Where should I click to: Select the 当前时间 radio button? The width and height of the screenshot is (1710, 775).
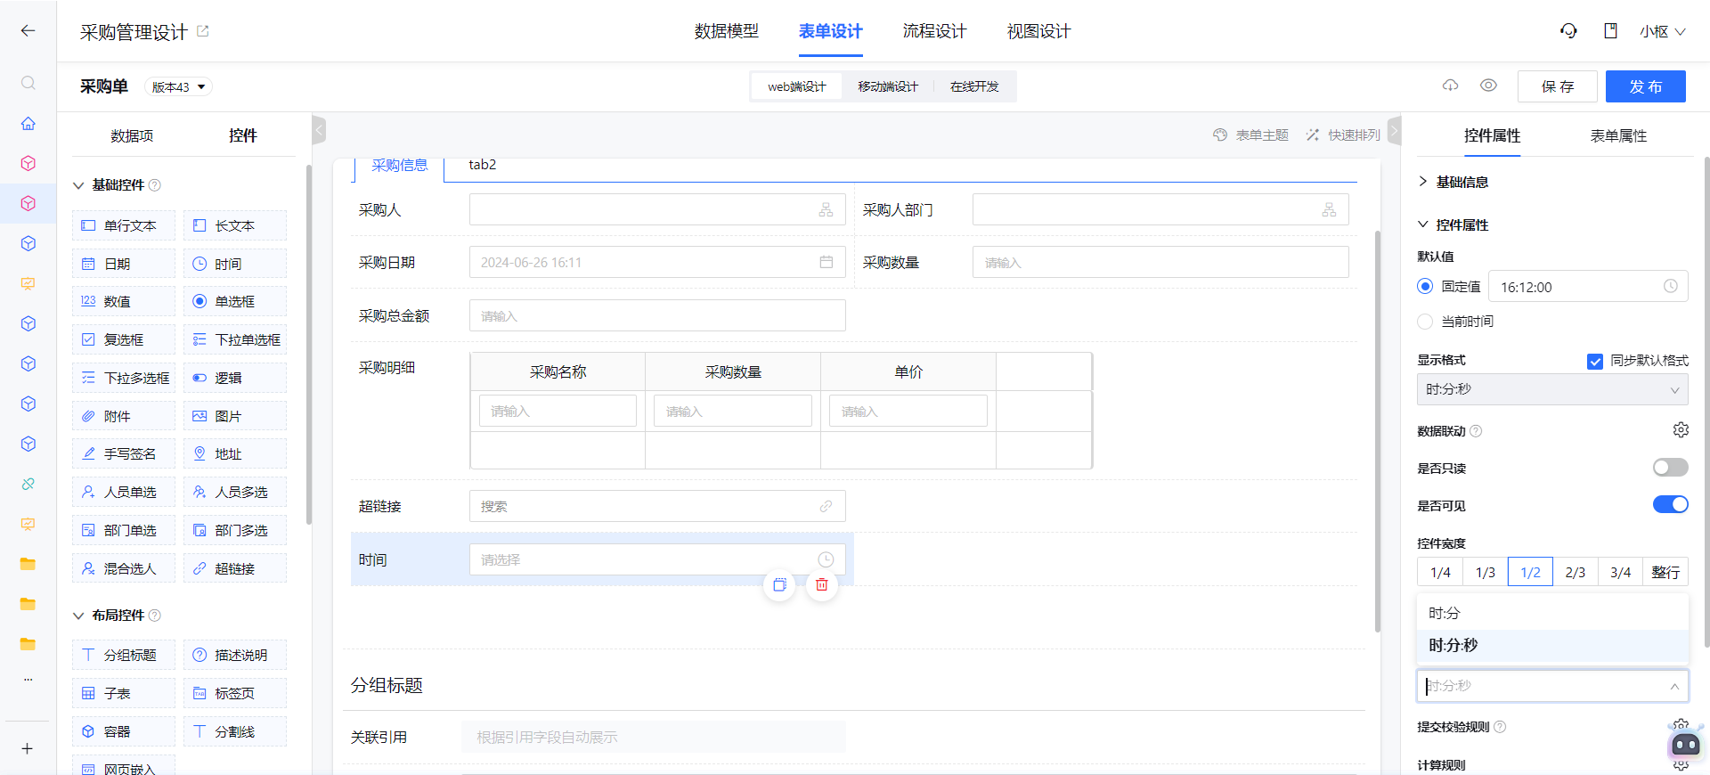point(1425,322)
